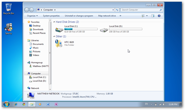This screenshot has height=110, width=185.
Task: Click System properties in toolbar
Action: [51, 16]
